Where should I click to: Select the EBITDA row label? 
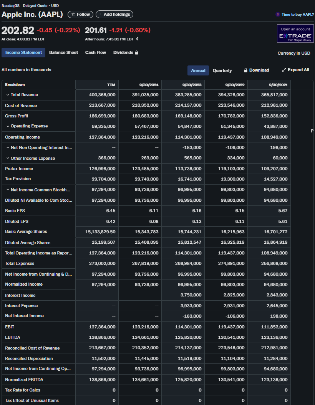click(x=12, y=337)
